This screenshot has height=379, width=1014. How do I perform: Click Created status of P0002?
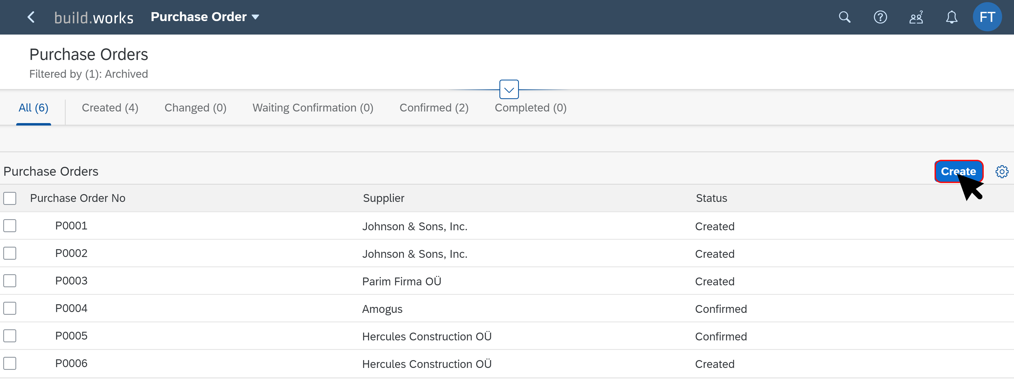pos(715,254)
